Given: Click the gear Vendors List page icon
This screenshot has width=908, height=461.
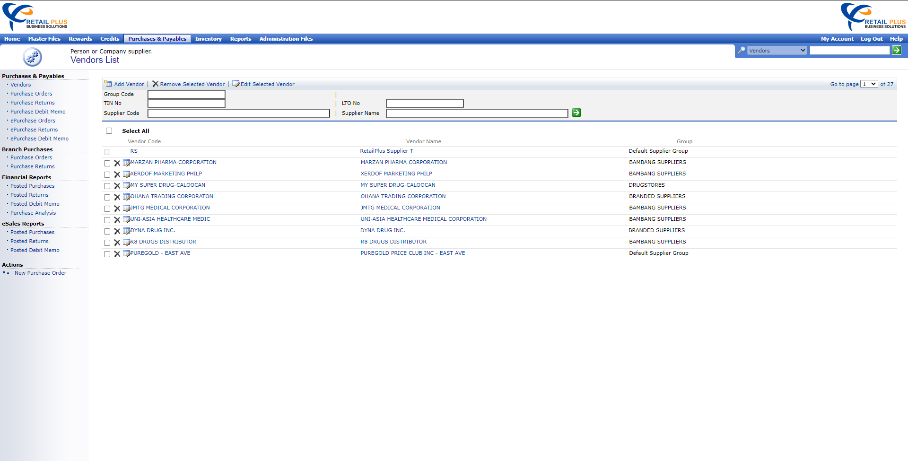Looking at the screenshot, I should click(32, 57).
